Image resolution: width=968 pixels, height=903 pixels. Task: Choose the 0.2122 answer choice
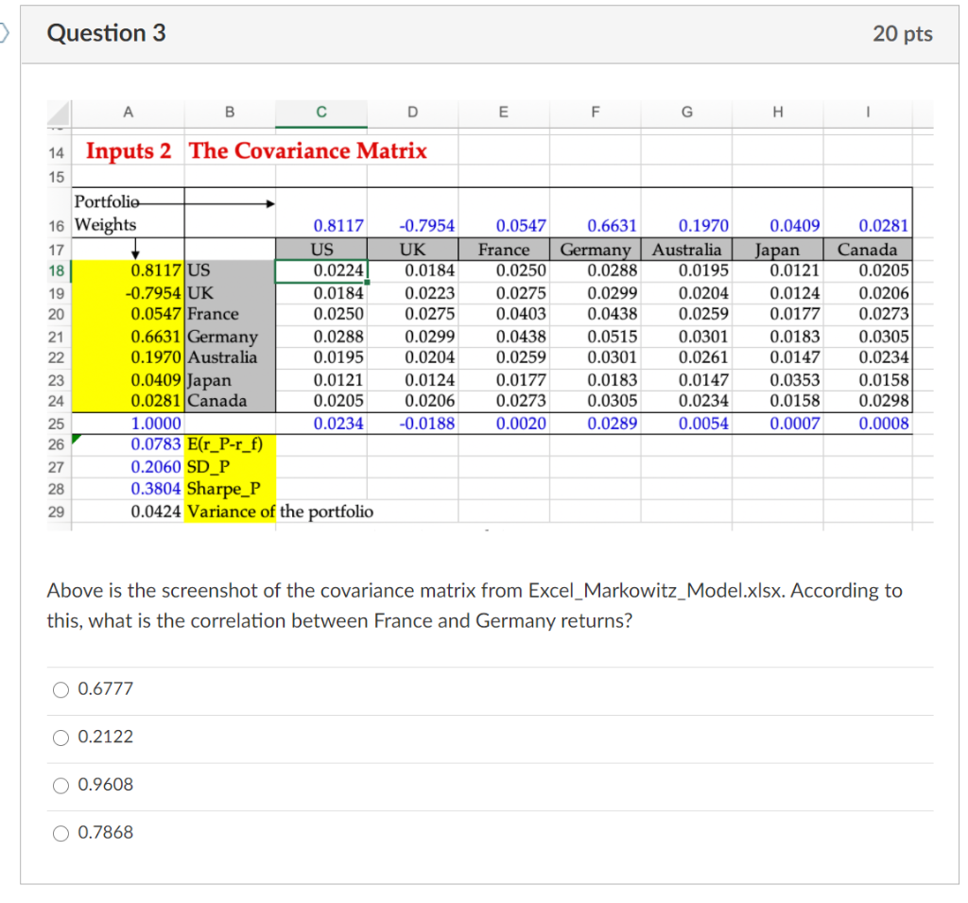60,738
